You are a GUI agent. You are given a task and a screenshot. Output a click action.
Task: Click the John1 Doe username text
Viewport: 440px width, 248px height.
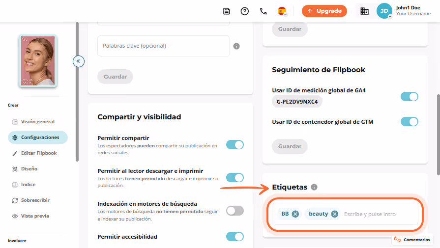[408, 8]
